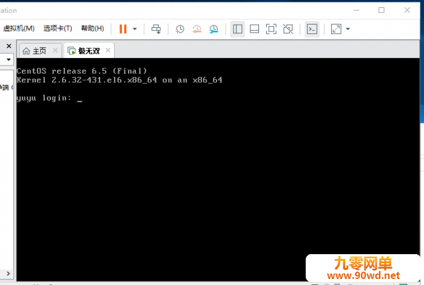Enter full screen mode

pyautogui.click(x=271, y=29)
